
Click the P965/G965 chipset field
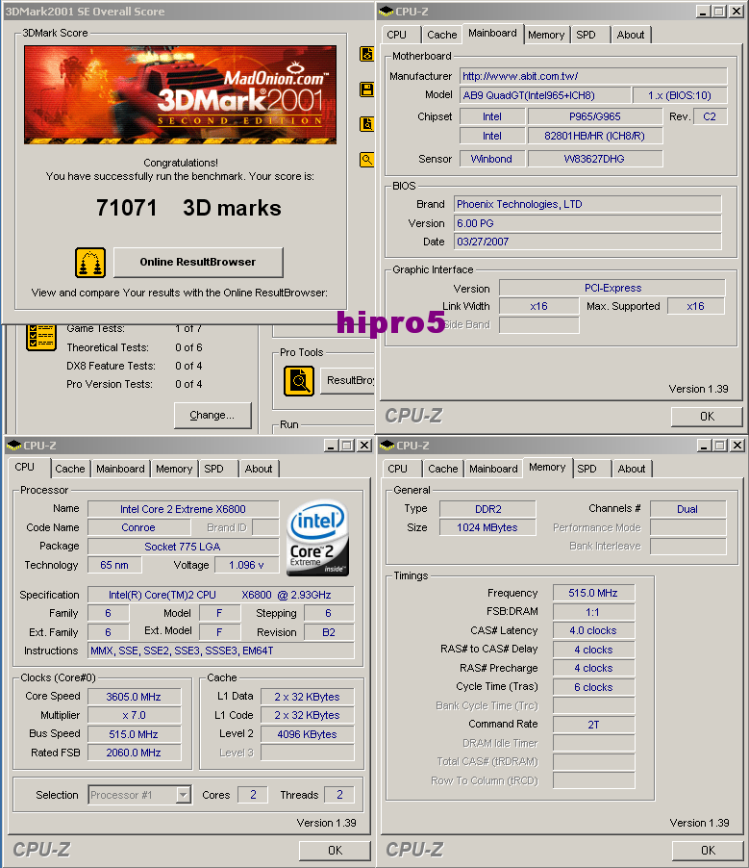click(595, 116)
